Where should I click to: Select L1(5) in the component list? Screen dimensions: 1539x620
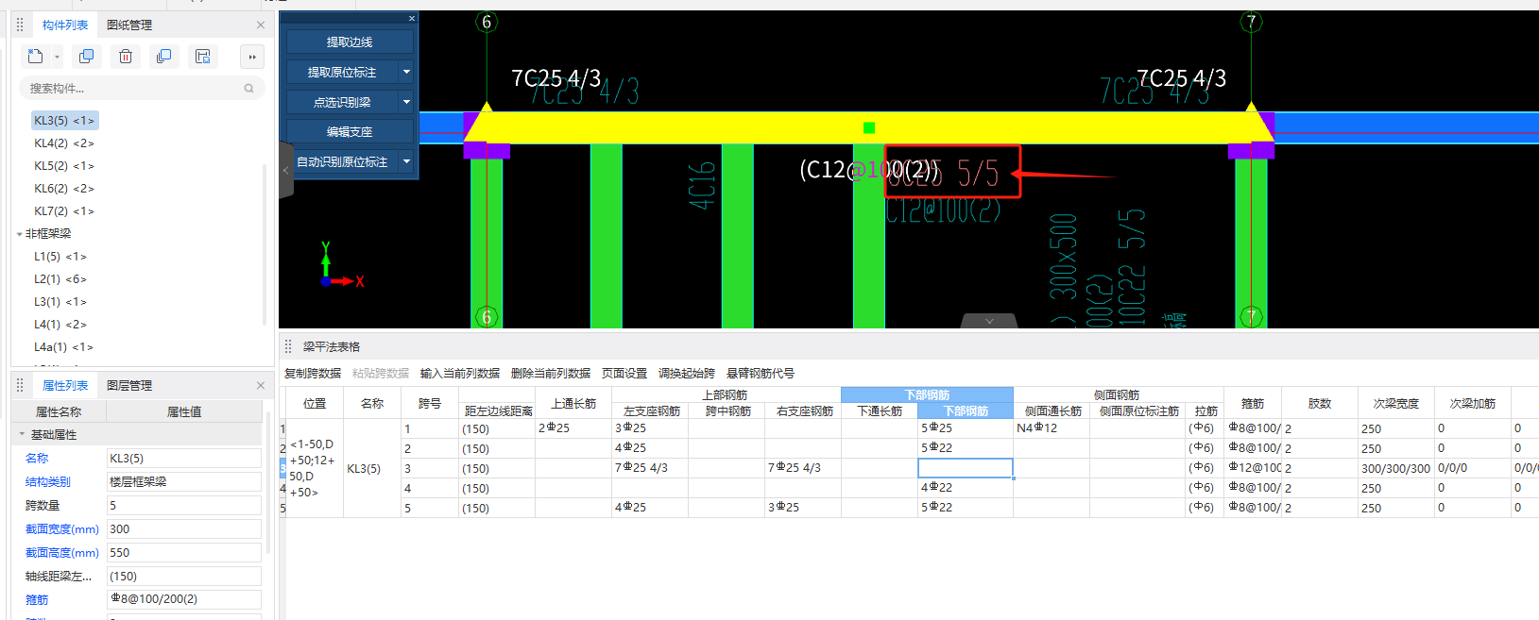pos(60,257)
